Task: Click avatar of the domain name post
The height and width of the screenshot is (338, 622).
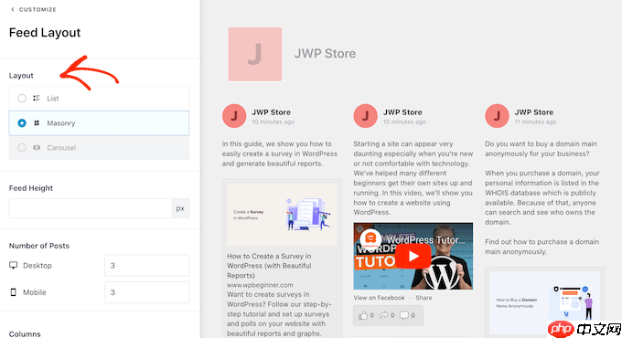Action: (497, 116)
